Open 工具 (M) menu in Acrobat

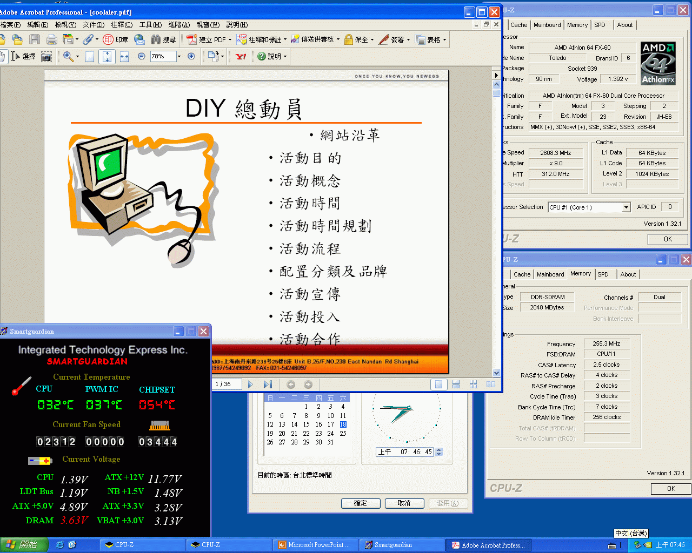(150, 25)
